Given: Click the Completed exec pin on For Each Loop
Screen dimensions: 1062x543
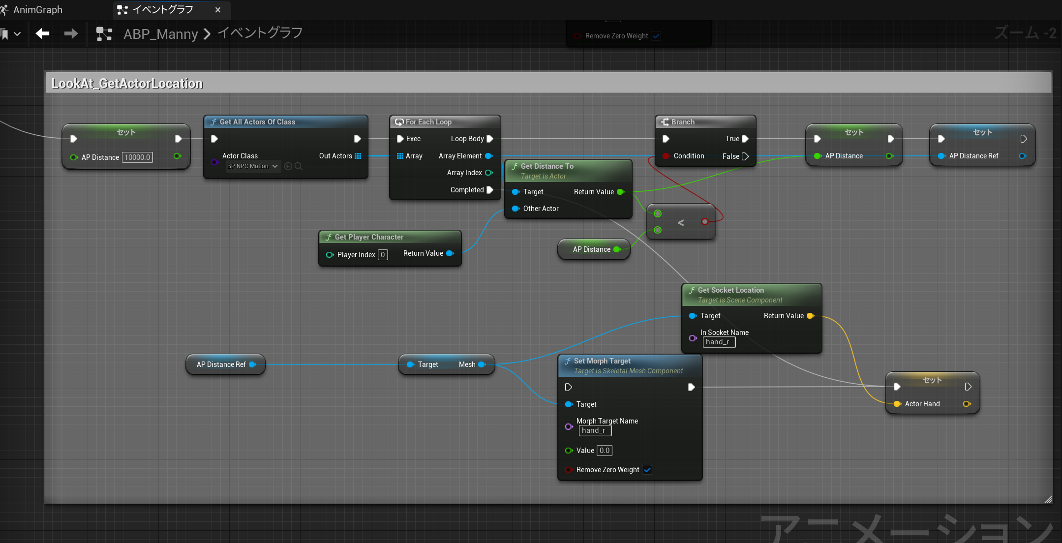Looking at the screenshot, I should click(490, 190).
